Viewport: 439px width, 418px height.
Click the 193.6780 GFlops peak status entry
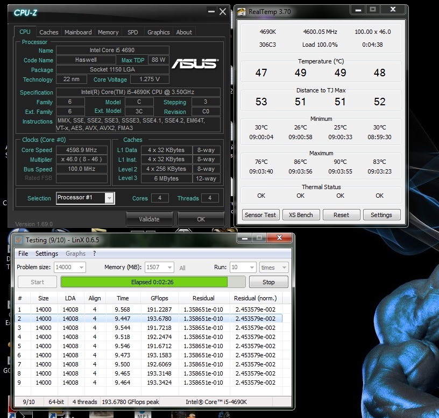pos(130,402)
